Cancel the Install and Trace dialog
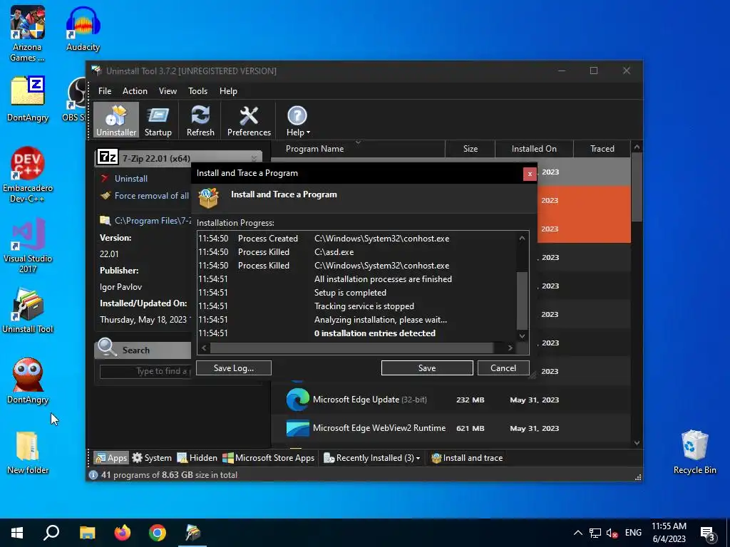The height and width of the screenshot is (547, 730). (503, 368)
